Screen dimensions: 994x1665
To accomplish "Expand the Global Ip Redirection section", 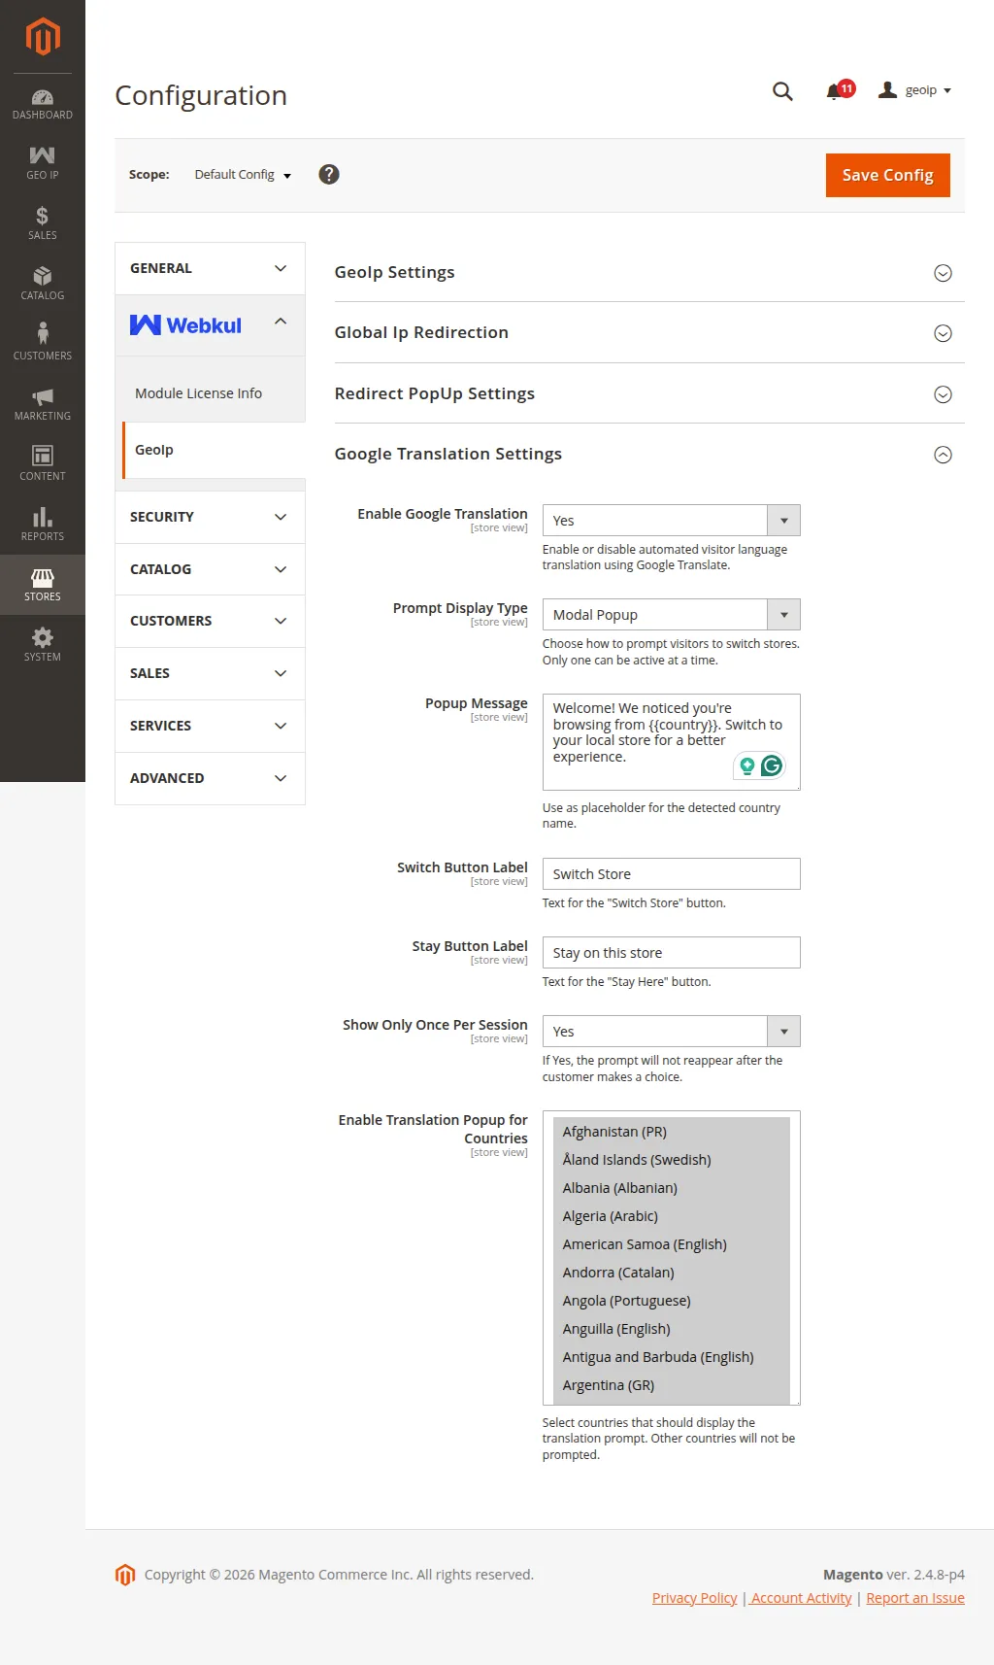I will [649, 333].
